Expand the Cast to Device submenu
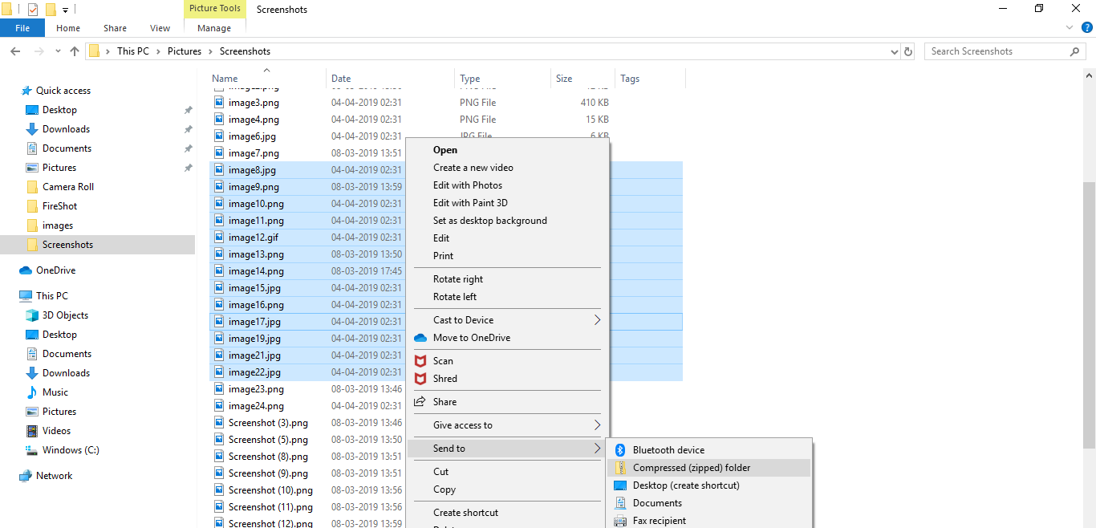Screen dimensions: 1096x528 597,320
